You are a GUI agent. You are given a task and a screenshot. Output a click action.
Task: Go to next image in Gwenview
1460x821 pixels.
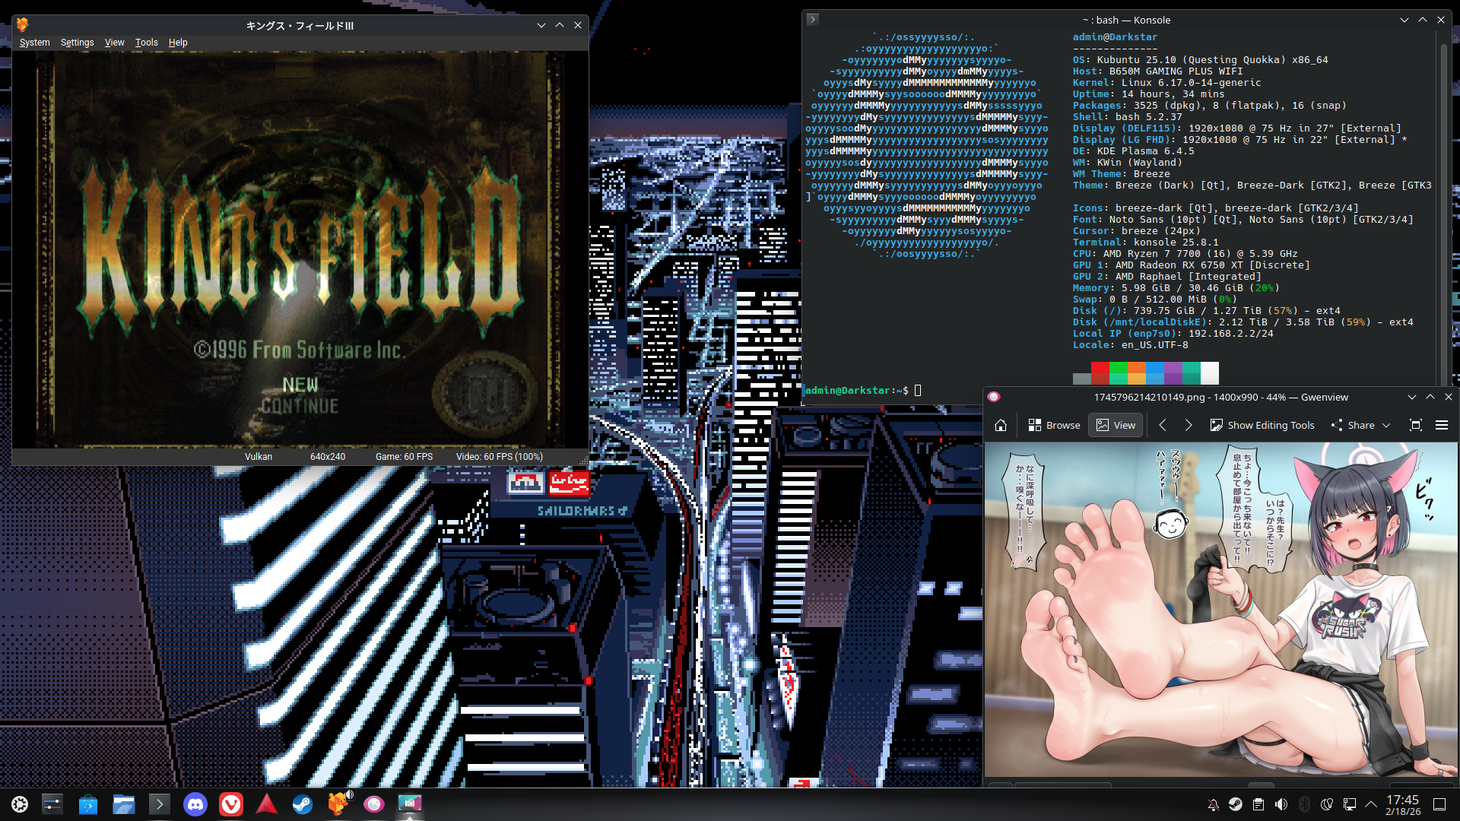click(1189, 426)
